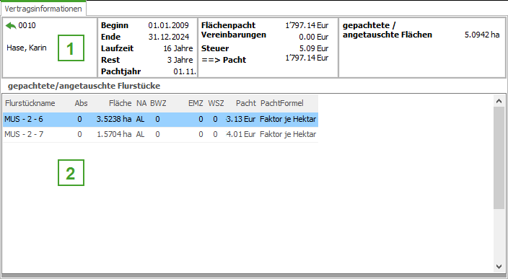Click the leased area value 5.0942 ha

pos(482,35)
